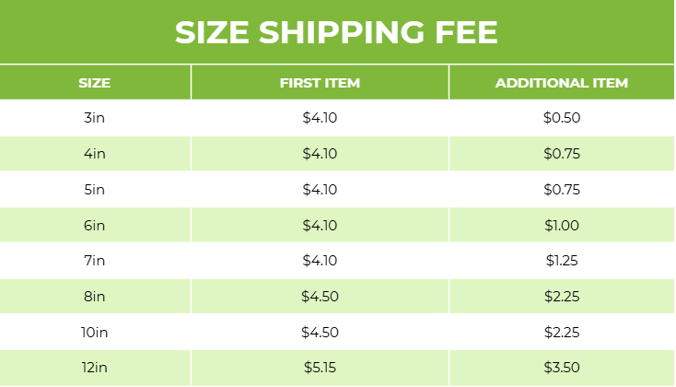Click the $1.00 additional item fee
This screenshot has height=387, width=676.
561,226
